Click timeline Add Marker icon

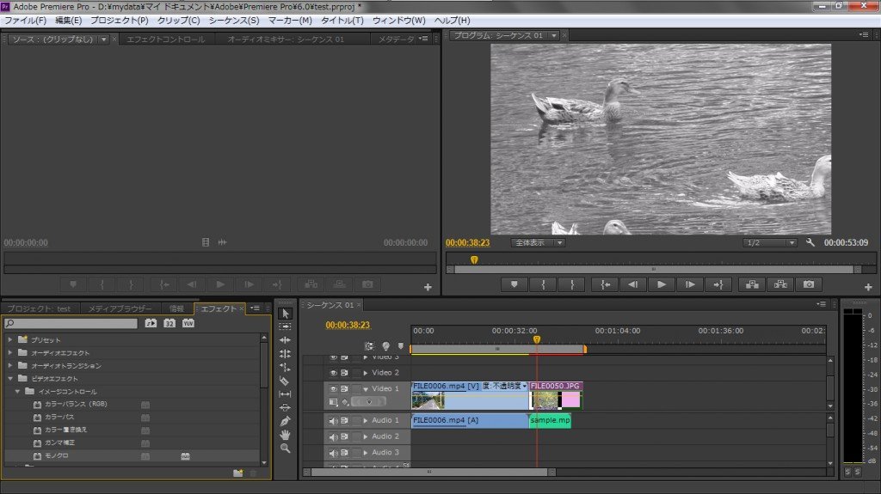click(x=401, y=346)
